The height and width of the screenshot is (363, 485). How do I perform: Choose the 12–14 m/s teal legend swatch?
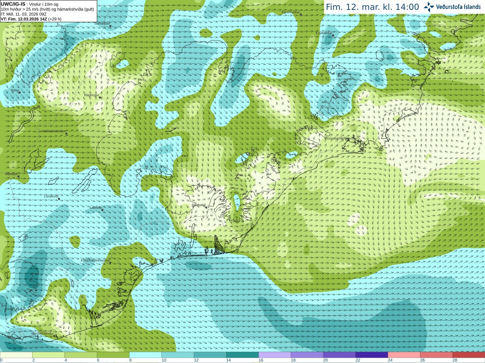[210, 355]
